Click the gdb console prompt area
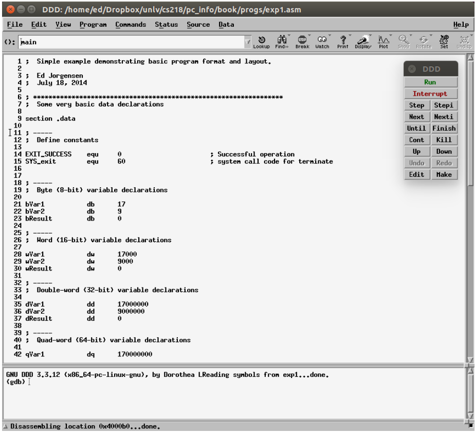This screenshot has width=475, height=433. click(x=154, y=391)
